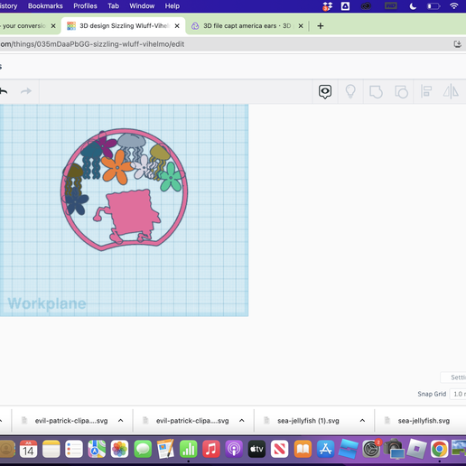Open a new browser tab

[x=321, y=26]
